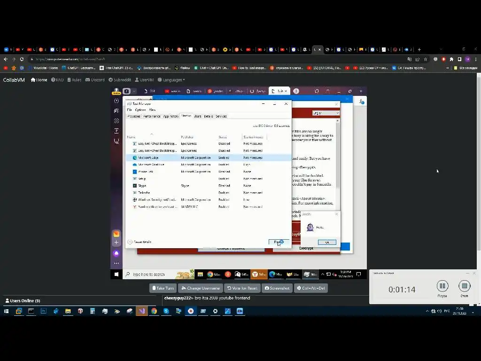Open the Rules link in navbar

74,80
